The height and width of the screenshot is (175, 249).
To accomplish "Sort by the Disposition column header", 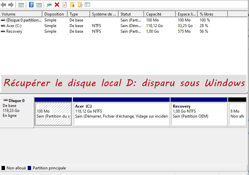I will pos(55,14).
